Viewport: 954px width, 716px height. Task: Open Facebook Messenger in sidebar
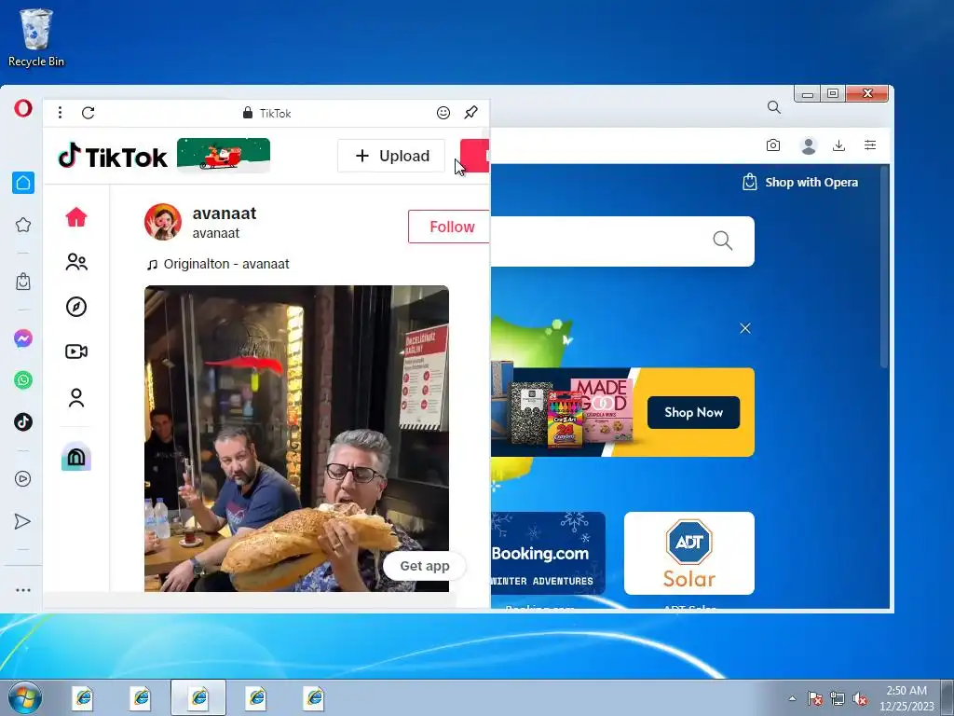23,338
